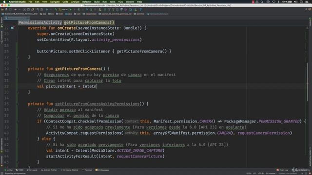Click the Save All toolbar icon
The height and width of the screenshot is (175, 312).
pyautogui.click(x=6, y=9)
